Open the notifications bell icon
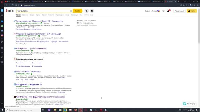The width and height of the screenshot is (200, 112). [x=168, y=11]
